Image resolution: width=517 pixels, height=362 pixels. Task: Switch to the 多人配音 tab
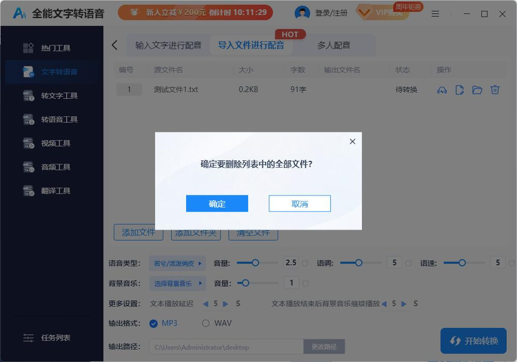pyautogui.click(x=334, y=45)
